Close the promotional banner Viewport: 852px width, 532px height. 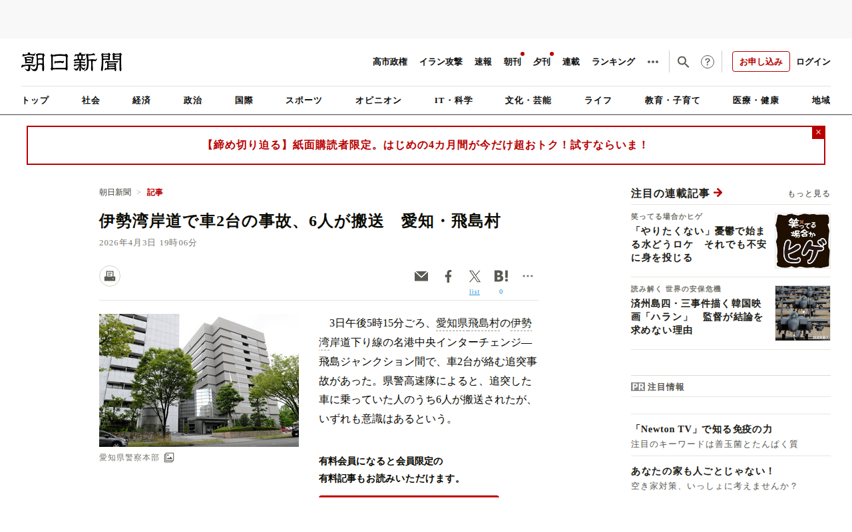tap(819, 132)
